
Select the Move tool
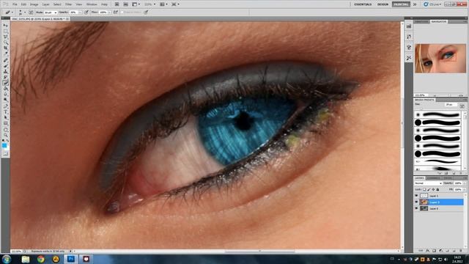click(x=5, y=26)
